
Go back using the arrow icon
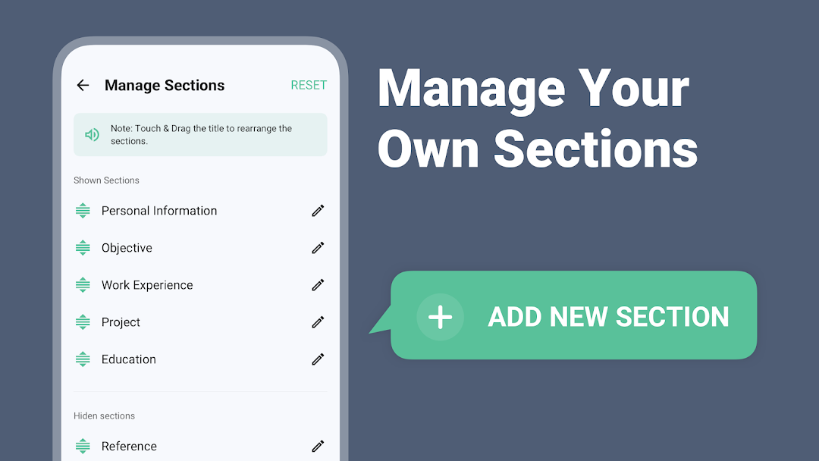83,85
